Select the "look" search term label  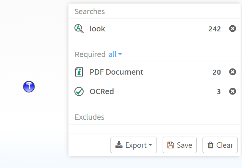(x=97, y=29)
